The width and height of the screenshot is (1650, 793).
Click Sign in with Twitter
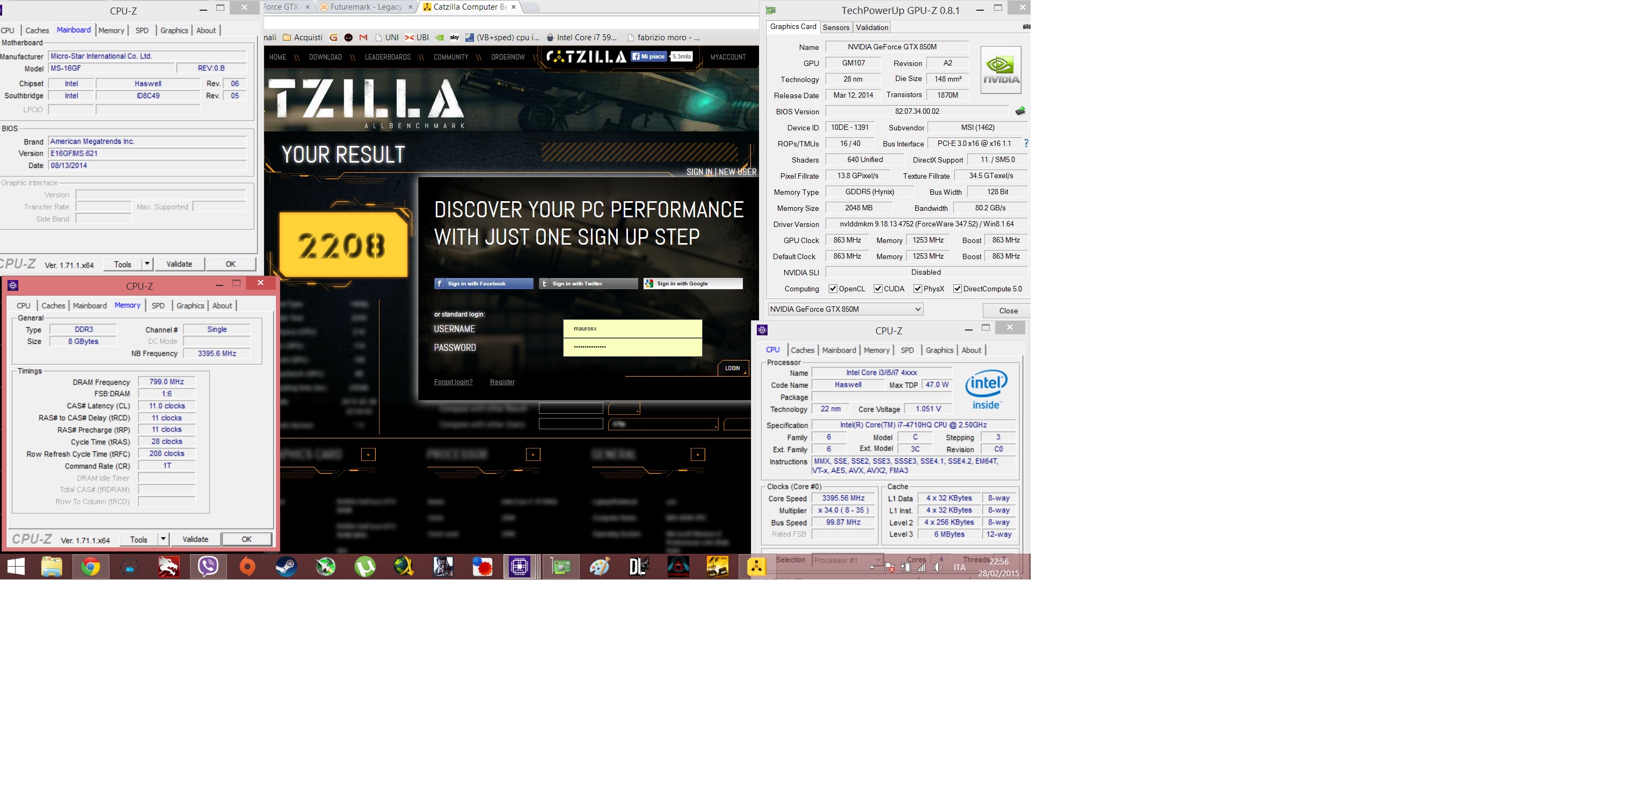pyautogui.click(x=588, y=283)
